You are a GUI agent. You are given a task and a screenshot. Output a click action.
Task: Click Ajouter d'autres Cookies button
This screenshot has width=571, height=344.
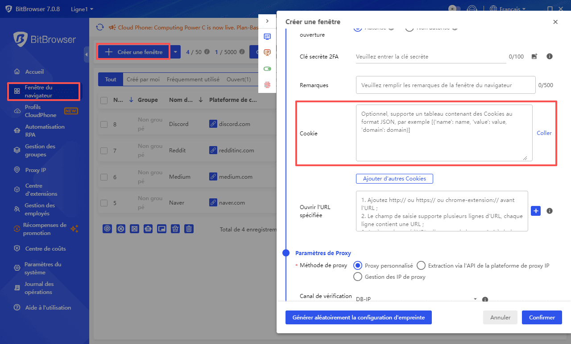tap(394, 179)
